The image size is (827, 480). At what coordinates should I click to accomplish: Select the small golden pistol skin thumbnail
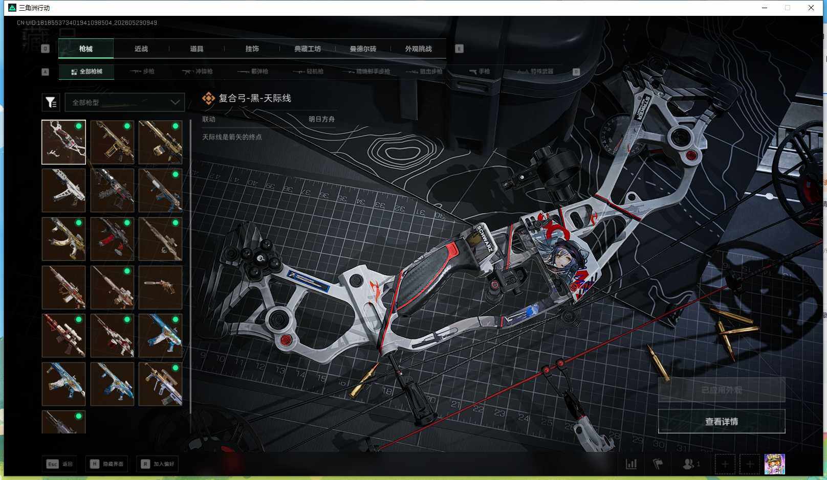[160, 287]
